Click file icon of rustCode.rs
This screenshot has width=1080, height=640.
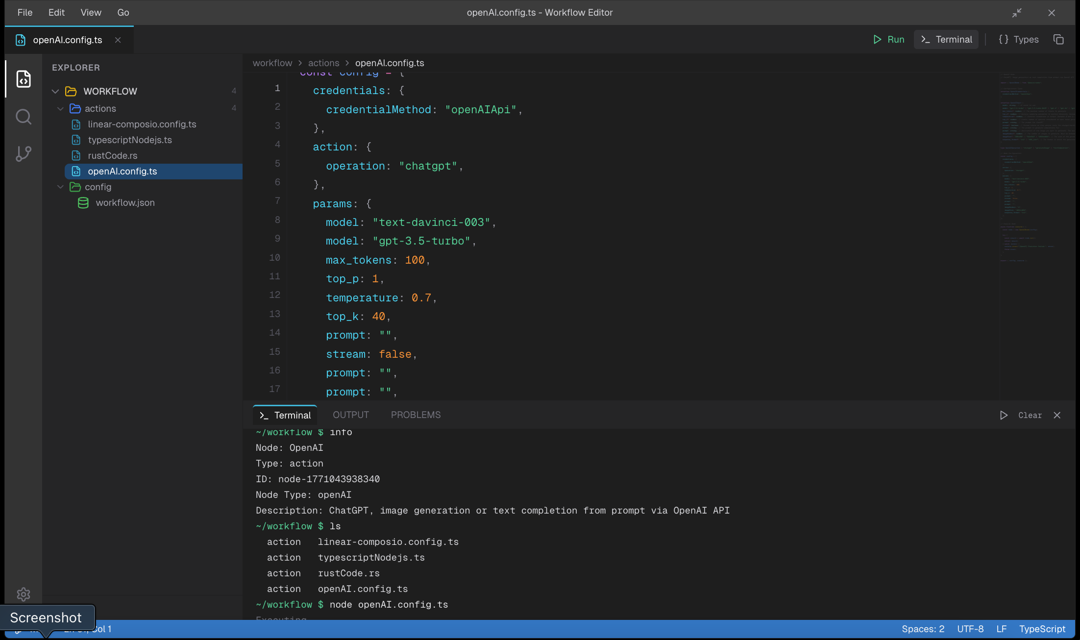click(76, 156)
